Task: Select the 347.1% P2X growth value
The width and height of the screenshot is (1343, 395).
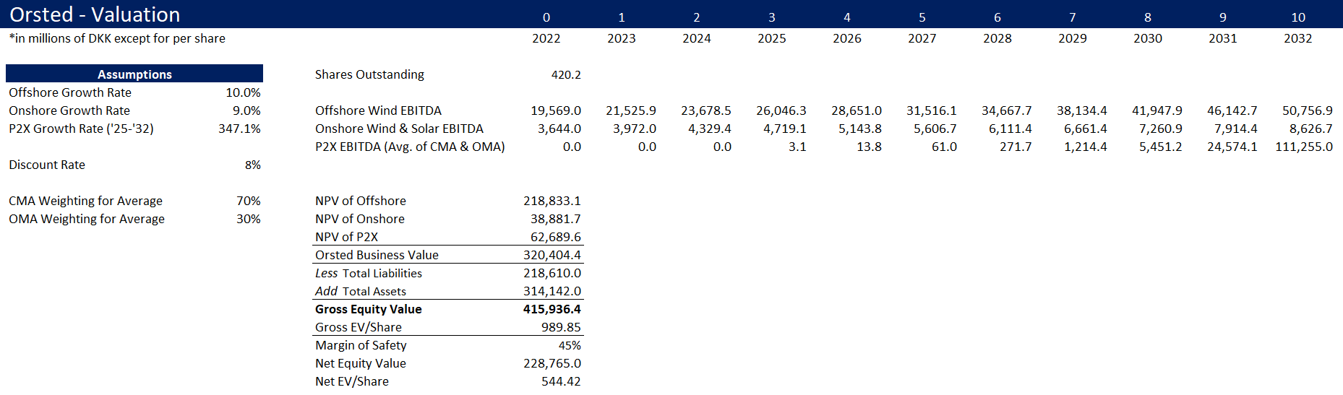Action: pyautogui.click(x=239, y=129)
